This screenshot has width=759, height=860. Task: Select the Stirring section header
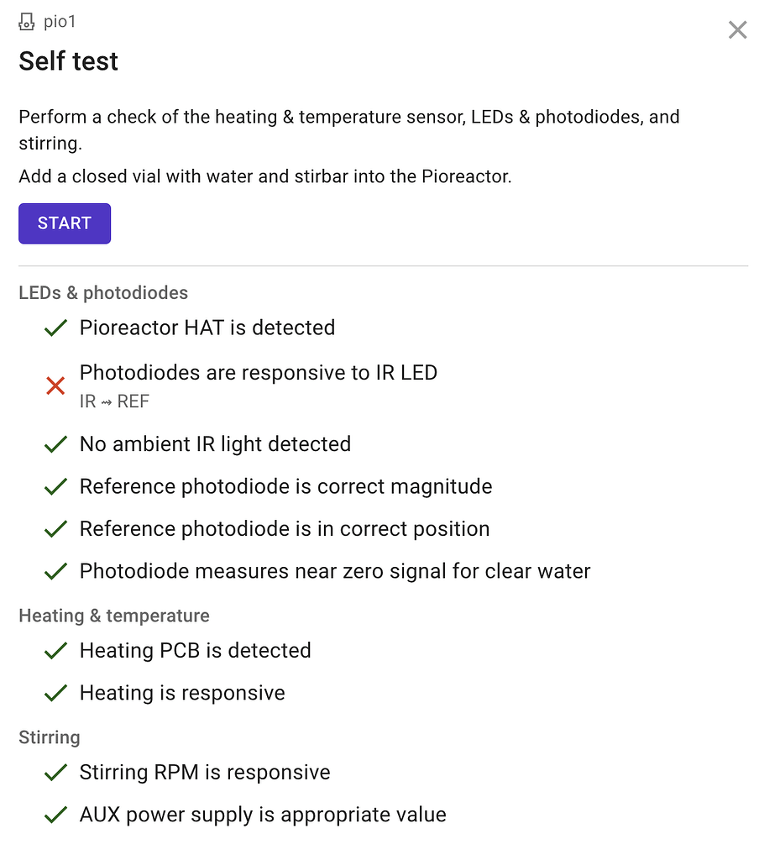(49, 737)
